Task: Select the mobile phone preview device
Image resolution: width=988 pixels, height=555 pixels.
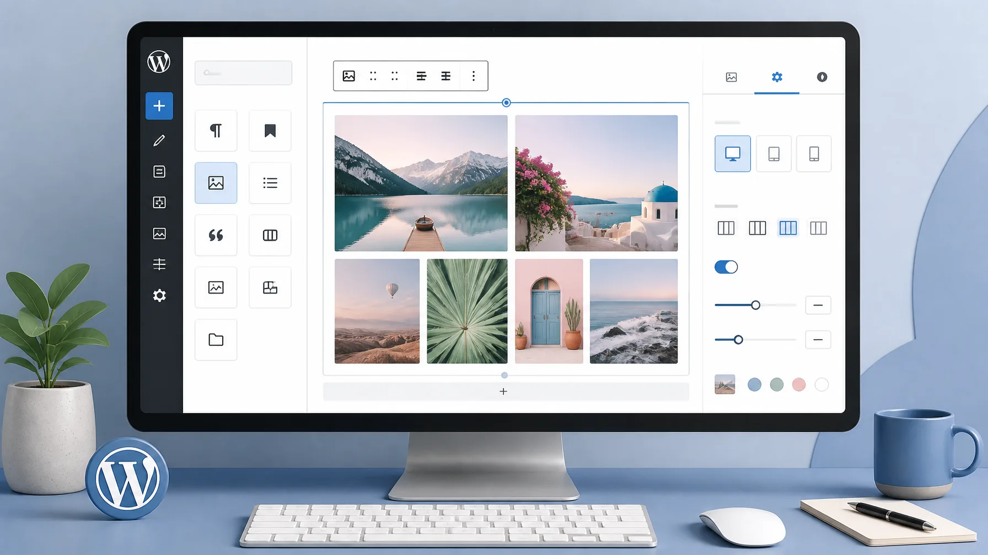Action: tap(814, 154)
